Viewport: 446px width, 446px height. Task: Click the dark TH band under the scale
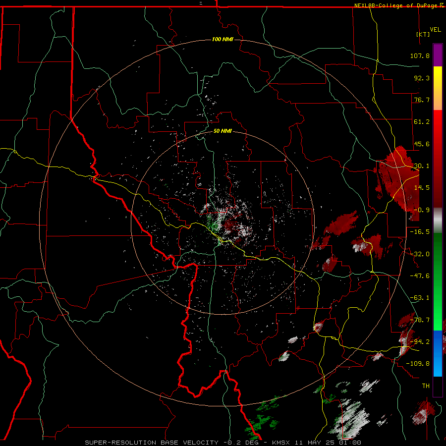[438, 386]
